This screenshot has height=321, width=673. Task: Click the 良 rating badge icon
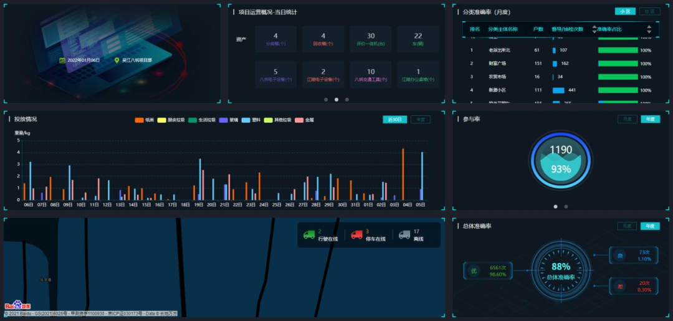pyautogui.click(x=619, y=256)
